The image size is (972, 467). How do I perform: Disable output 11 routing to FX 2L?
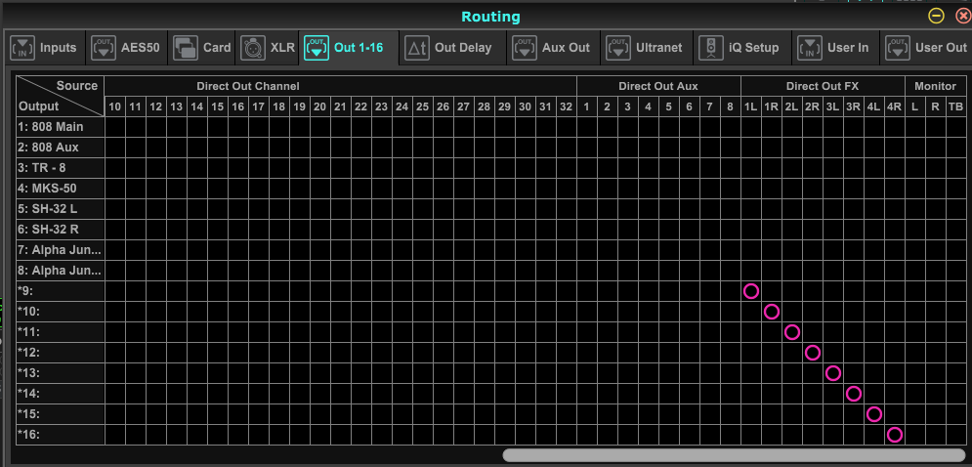791,332
